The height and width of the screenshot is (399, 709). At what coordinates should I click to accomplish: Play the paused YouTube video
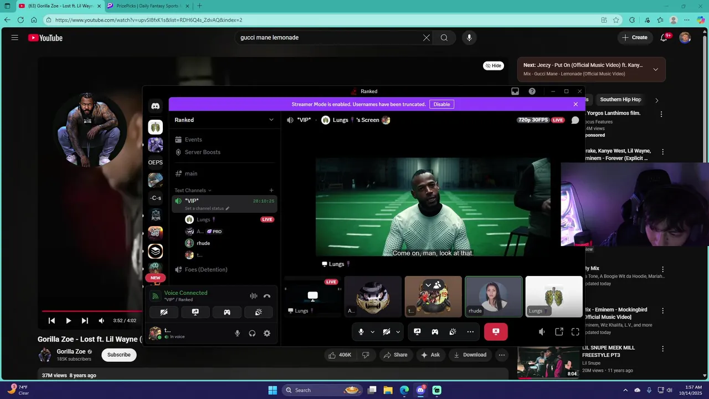pyautogui.click(x=68, y=320)
